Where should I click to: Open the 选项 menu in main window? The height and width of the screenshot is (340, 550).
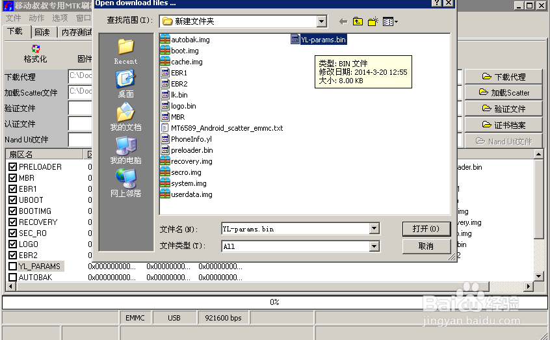pos(60,18)
